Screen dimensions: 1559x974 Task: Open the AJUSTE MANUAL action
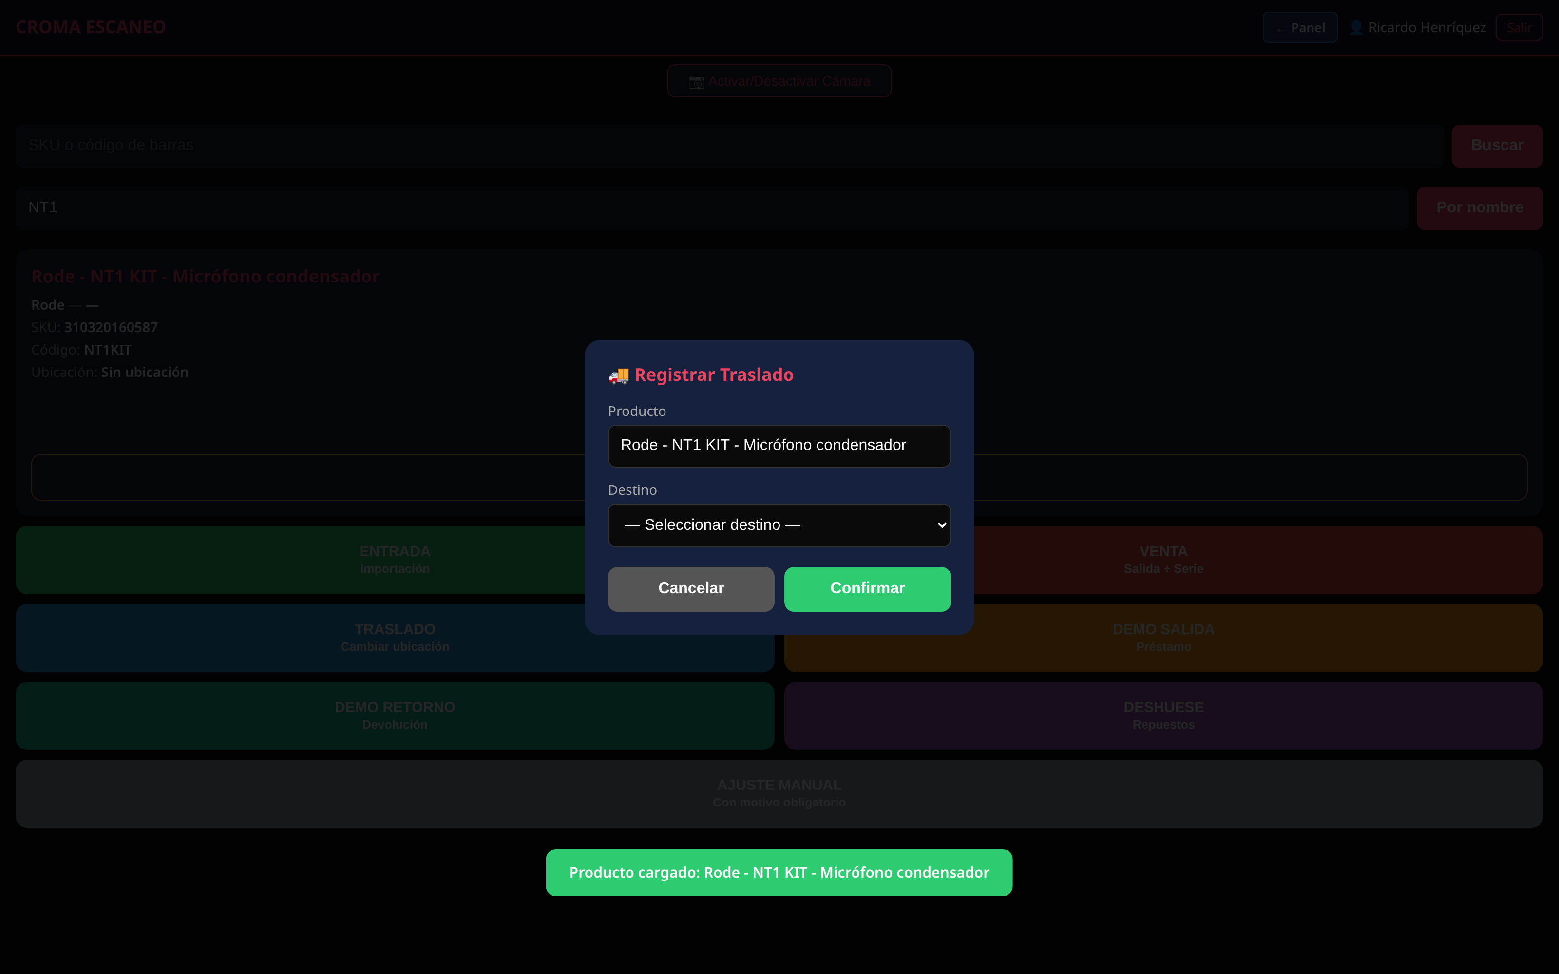(x=779, y=794)
